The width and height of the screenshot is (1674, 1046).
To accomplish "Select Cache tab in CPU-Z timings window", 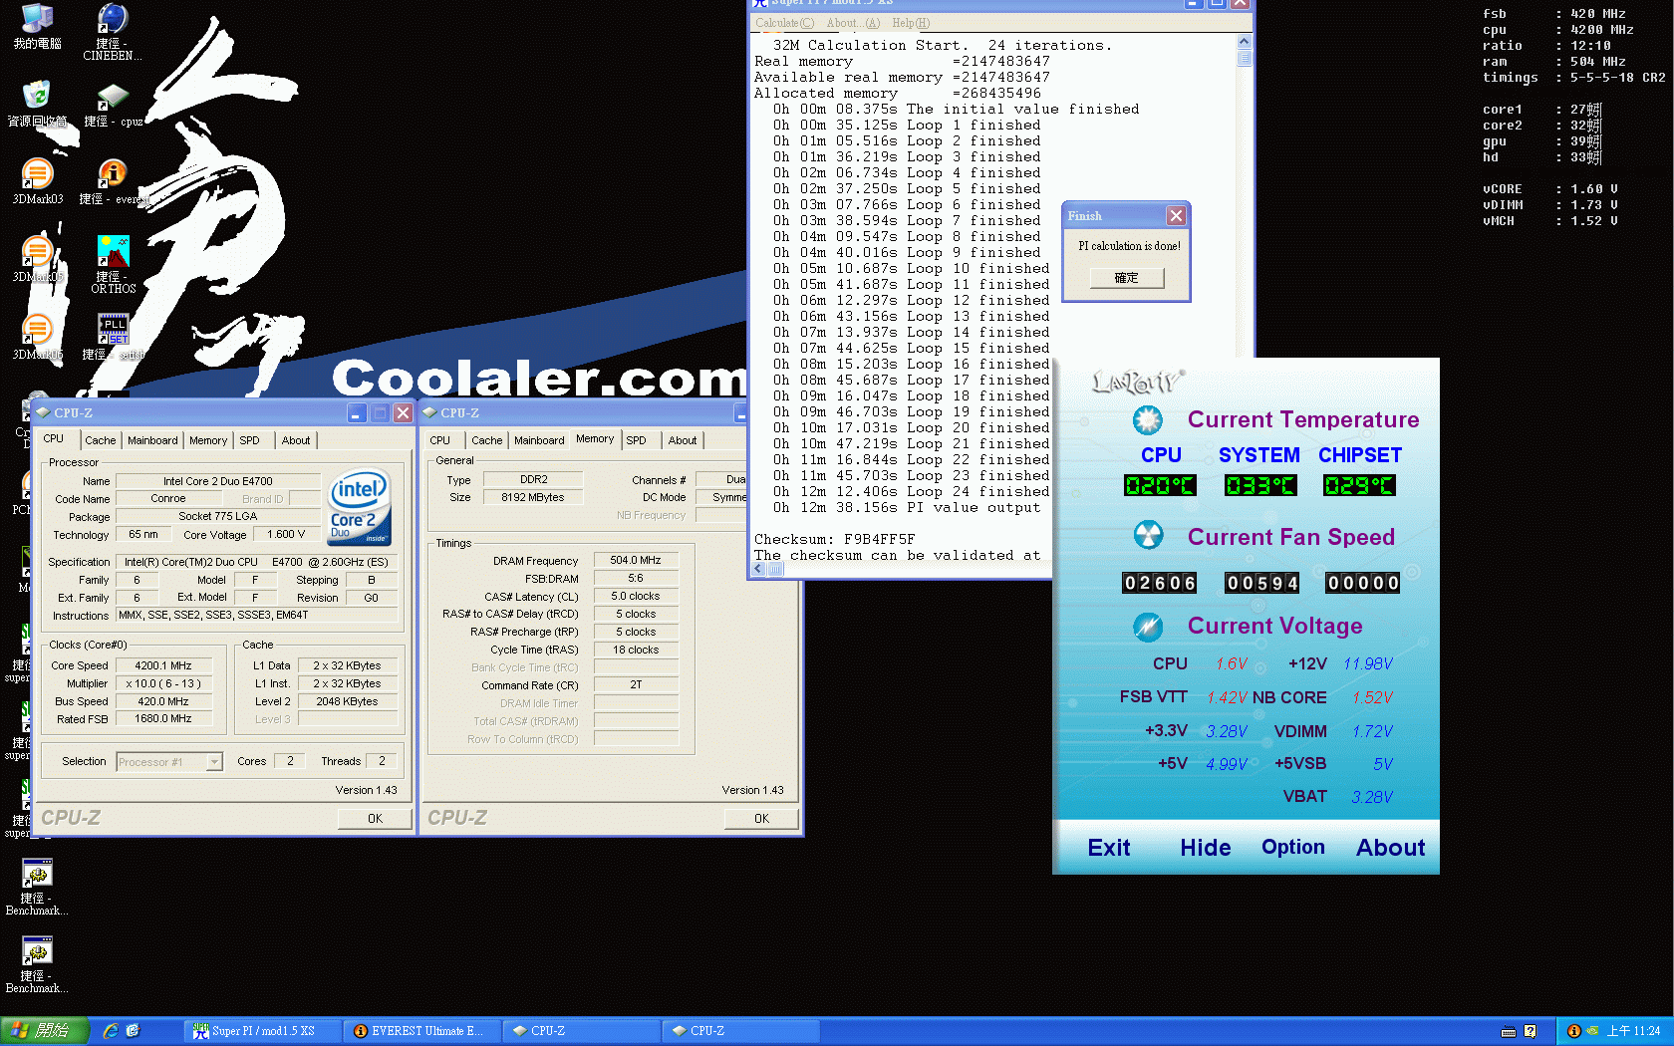I will pyautogui.click(x=486, y=440).
